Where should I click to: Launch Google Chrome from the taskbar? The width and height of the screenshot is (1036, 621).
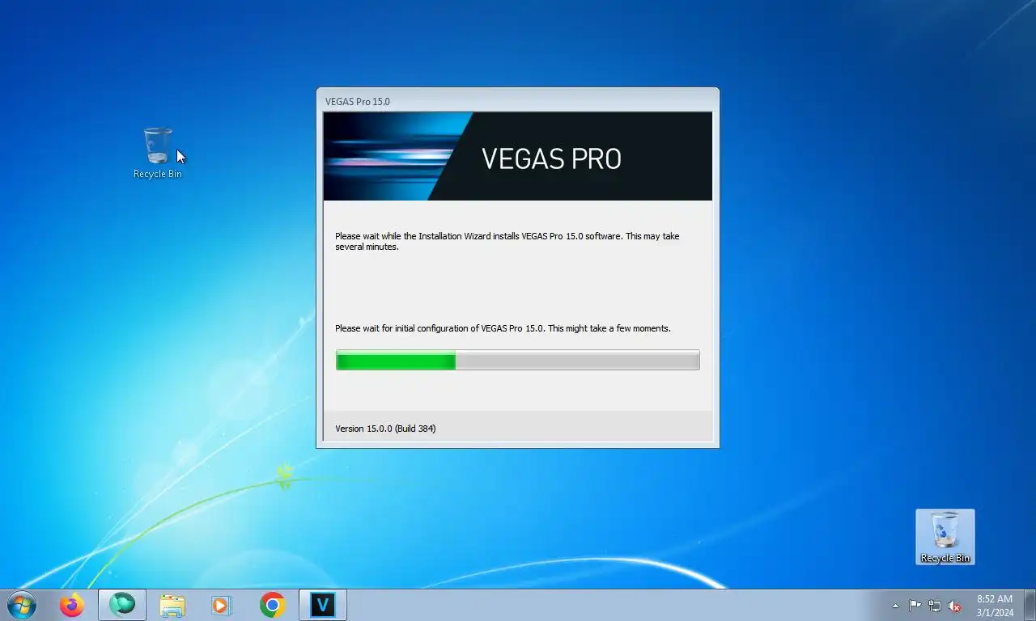273,605
